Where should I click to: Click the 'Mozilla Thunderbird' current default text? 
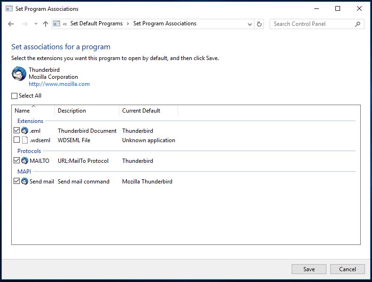coord(147,182)
